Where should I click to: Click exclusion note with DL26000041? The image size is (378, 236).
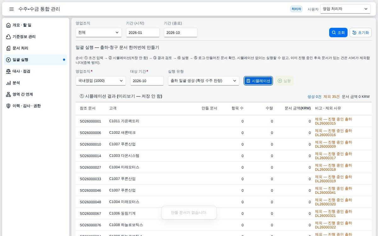334,190
